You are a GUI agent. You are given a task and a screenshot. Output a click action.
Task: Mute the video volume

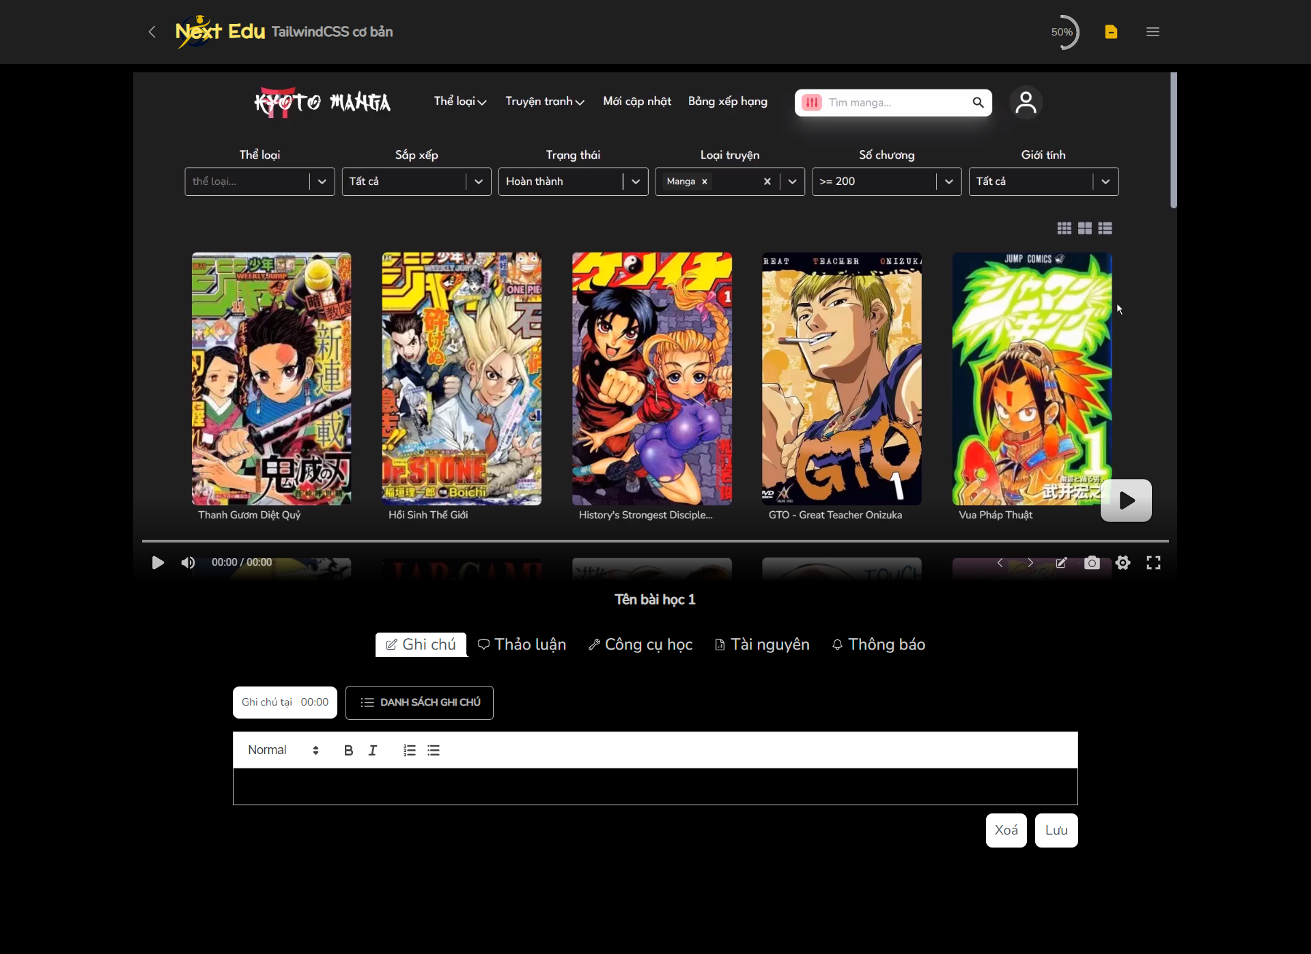(x=188, y=562)
